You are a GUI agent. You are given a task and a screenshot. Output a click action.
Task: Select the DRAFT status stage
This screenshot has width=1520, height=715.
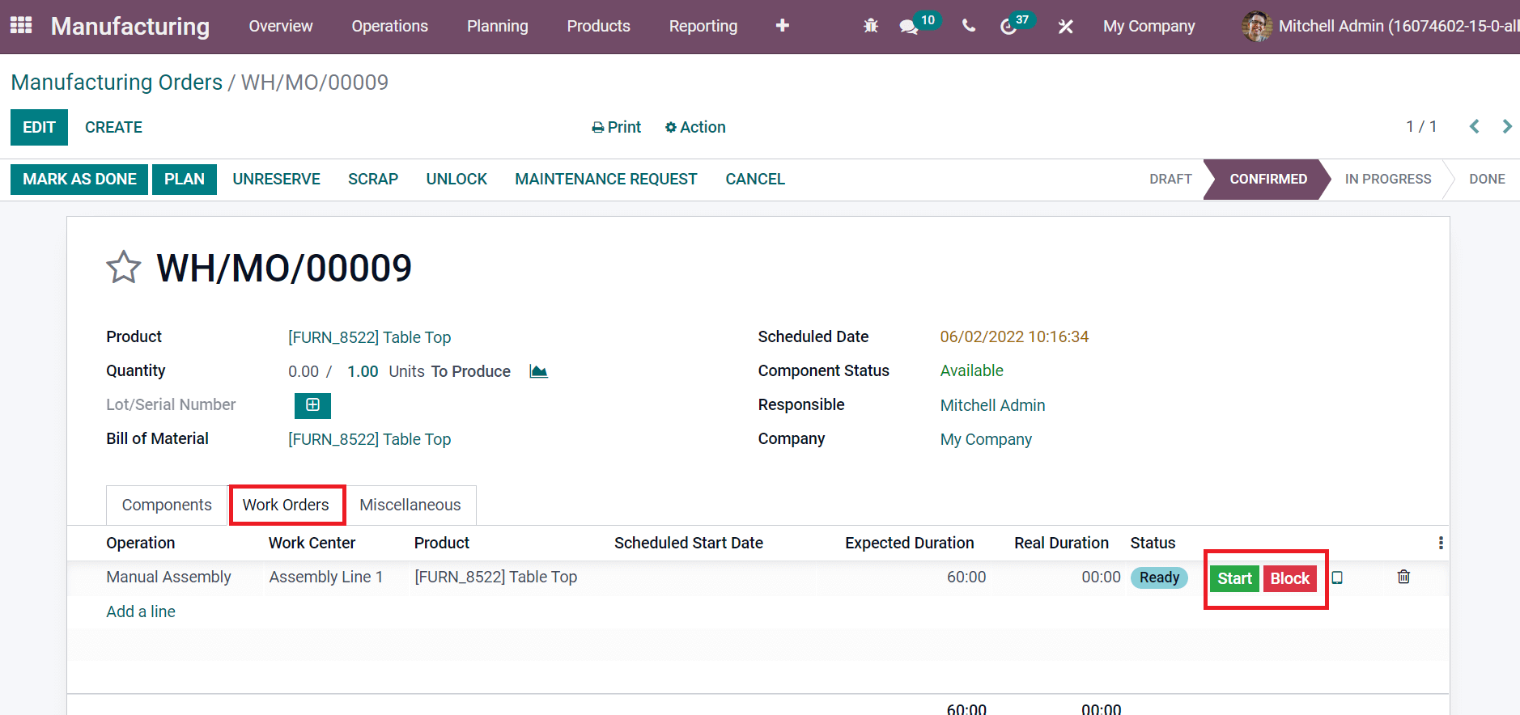pyautogui.click(x=1170, y=179)
